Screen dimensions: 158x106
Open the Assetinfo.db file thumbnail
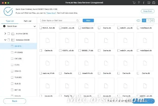[x=87, y=63]
